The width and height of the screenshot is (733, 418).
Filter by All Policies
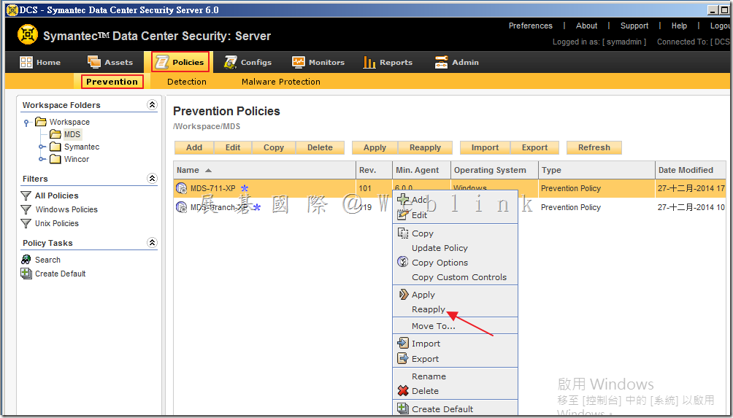pos(56,196)
